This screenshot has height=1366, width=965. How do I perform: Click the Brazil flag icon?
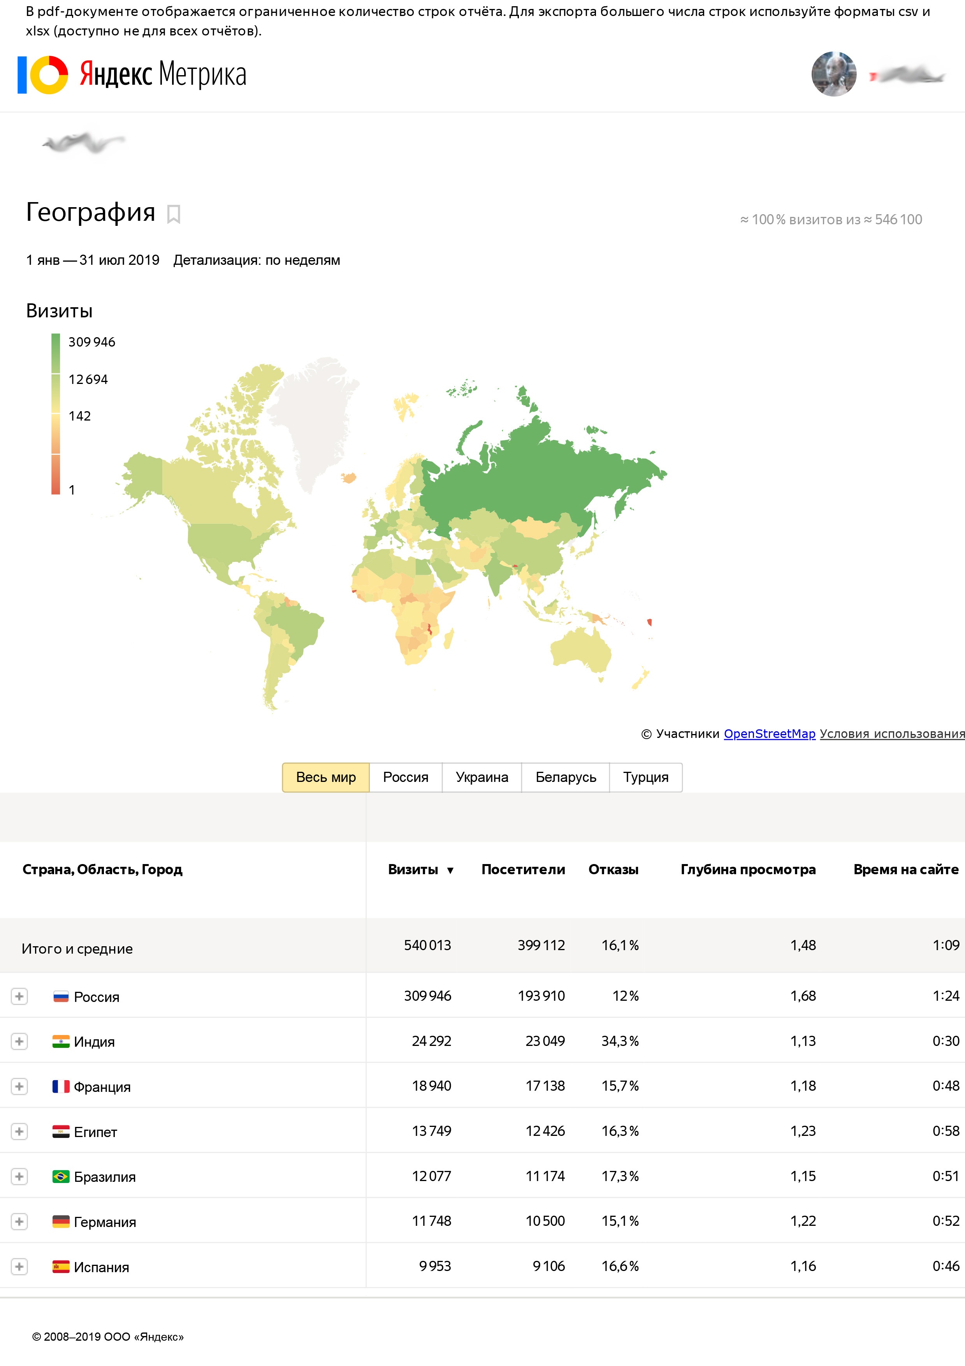[x=61, y=1177]
